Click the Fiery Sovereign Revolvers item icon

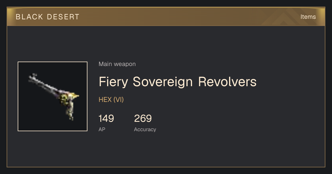(x=53, y=96)
